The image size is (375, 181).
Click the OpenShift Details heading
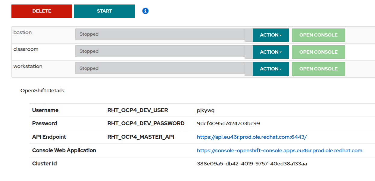coord(42,90)
